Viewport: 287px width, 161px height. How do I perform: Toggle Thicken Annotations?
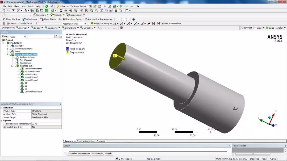pyautogui.click(x=169, y=24)
